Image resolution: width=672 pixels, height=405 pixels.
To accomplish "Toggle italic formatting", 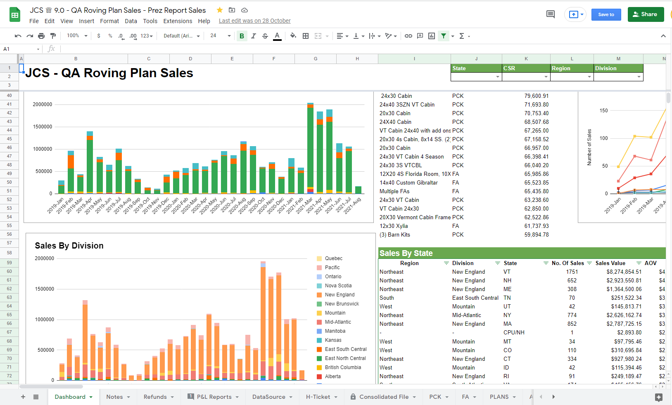I will coord(254,36).
